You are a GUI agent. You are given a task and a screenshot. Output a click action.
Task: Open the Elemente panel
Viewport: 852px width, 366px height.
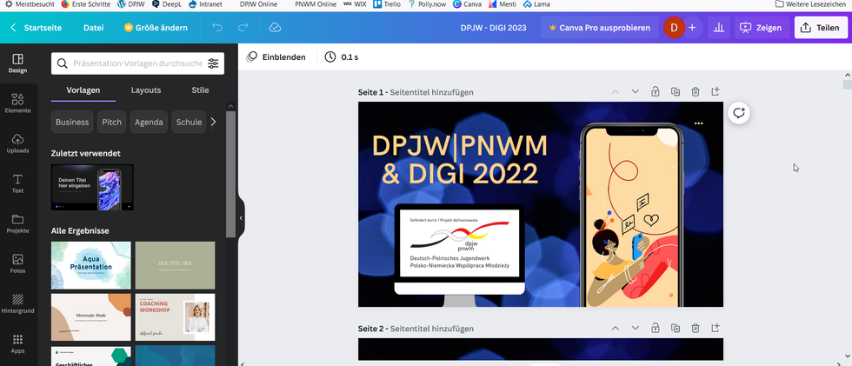[18, 103]
